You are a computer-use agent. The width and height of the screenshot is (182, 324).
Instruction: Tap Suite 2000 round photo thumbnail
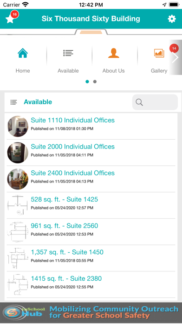tap(18, 153)
